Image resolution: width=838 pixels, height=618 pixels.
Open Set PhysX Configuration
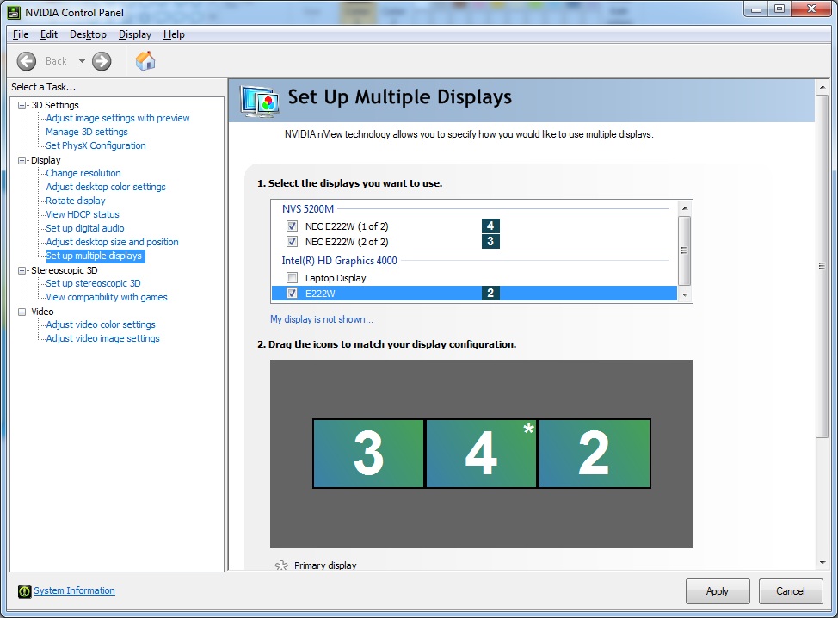click(x=96, y=145)
